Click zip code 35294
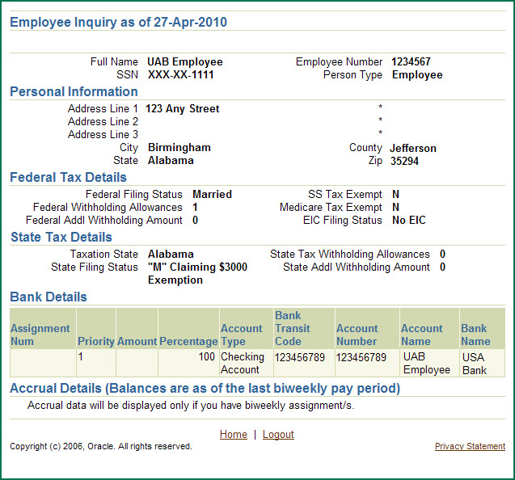The image size is (515, 480). [404, 161]
